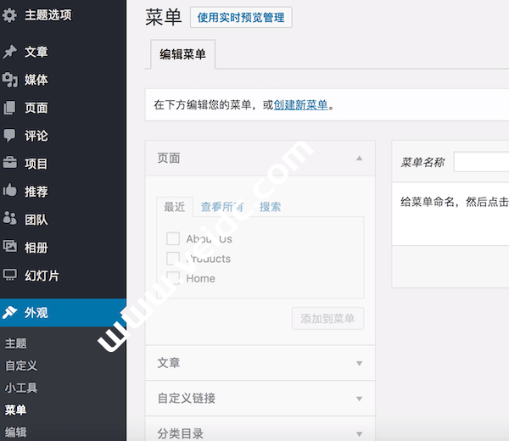Go to 编辑 under 外观

[15, 432]
